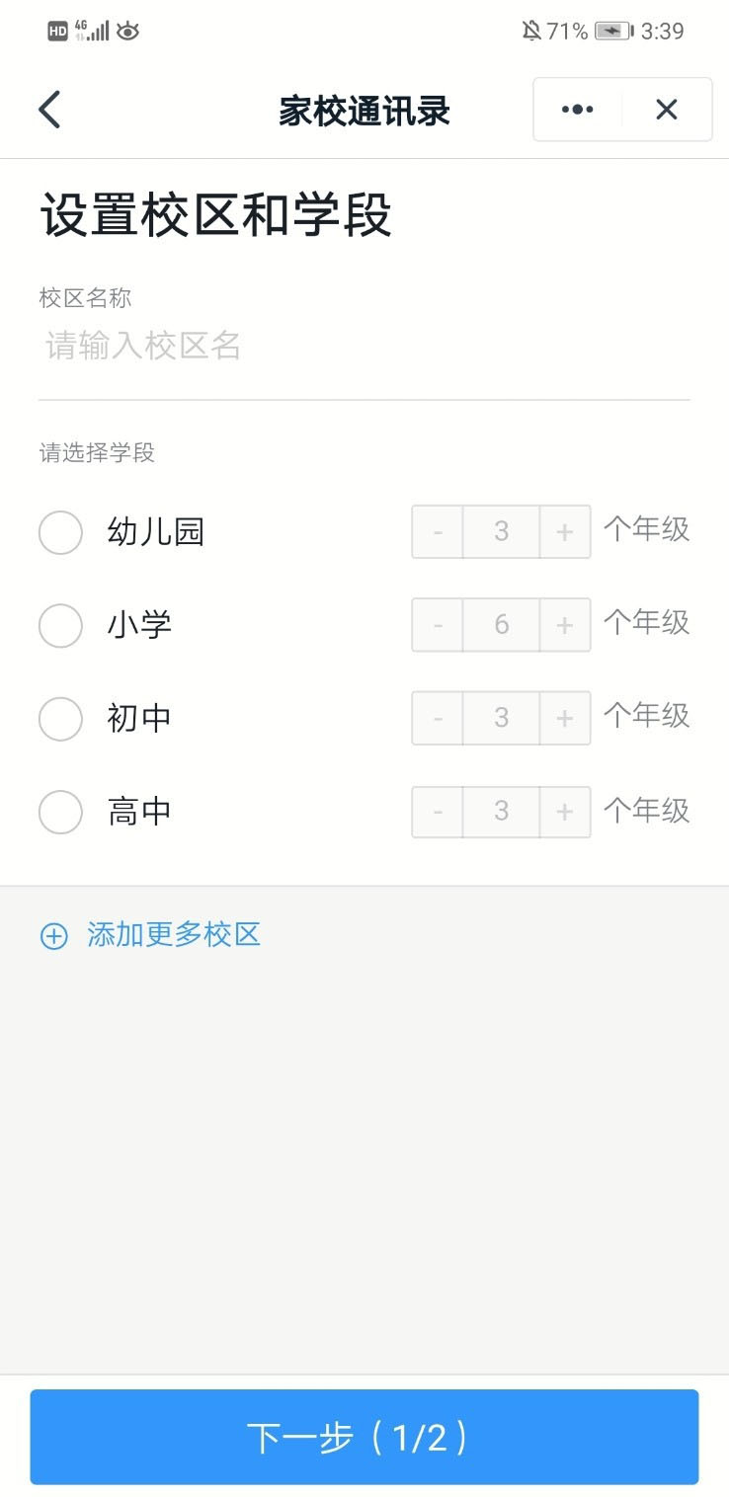Decrease 小学 grade count with minus
The image size is (729, 1497).
pyautogui.click(x=438, y=625)
